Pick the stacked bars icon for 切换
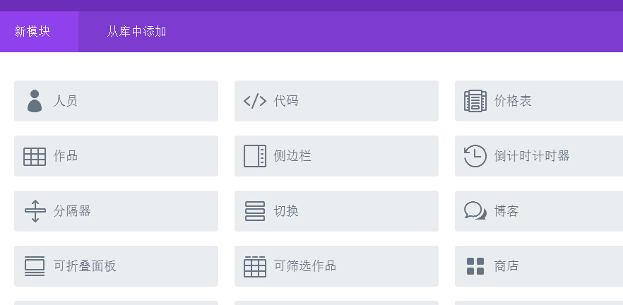 [x=255, y=211]
